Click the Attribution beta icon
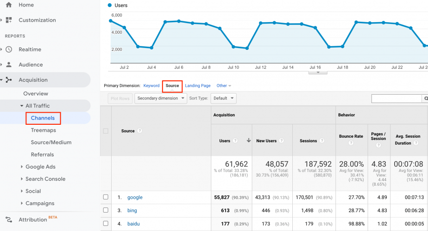This screenshot has width=428, height=231. (9, 219)
